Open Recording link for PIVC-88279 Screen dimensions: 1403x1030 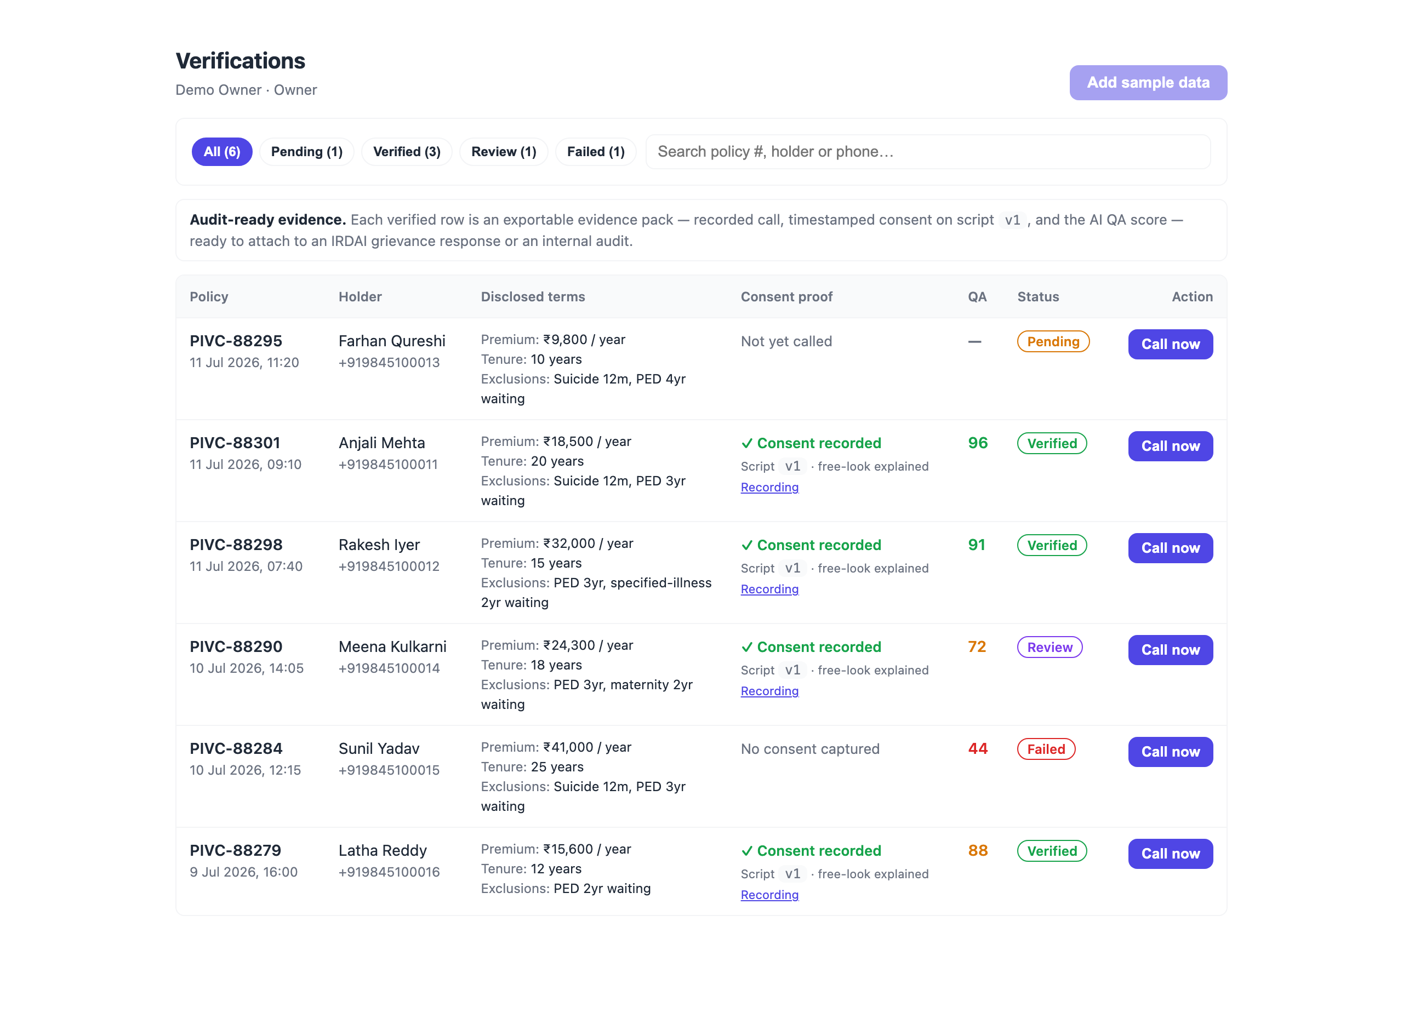[769, 895]
